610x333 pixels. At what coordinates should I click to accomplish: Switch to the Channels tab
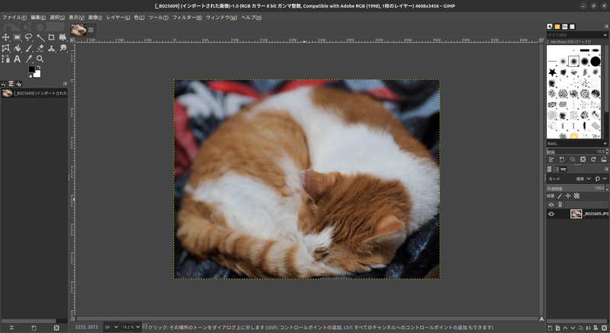pos(557,169)
